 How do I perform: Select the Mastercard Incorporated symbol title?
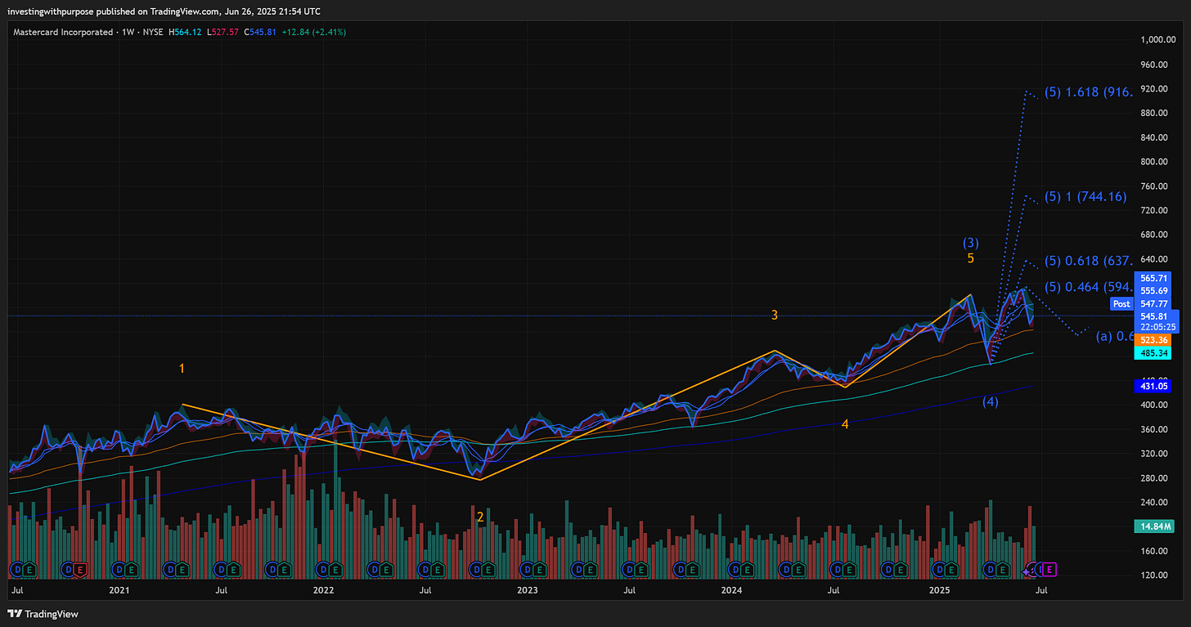[62, 32]
